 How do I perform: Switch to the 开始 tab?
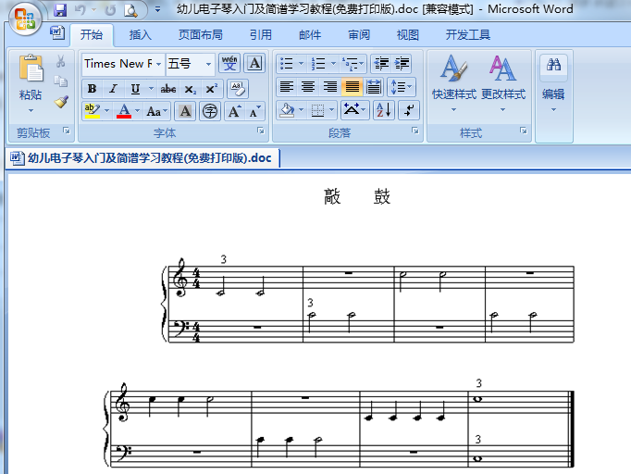pos(92,35)
